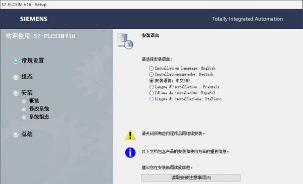This screenshot has width=303, height=184.
Task: Open the 总结 step in sidebar
Action: [27, 134]
